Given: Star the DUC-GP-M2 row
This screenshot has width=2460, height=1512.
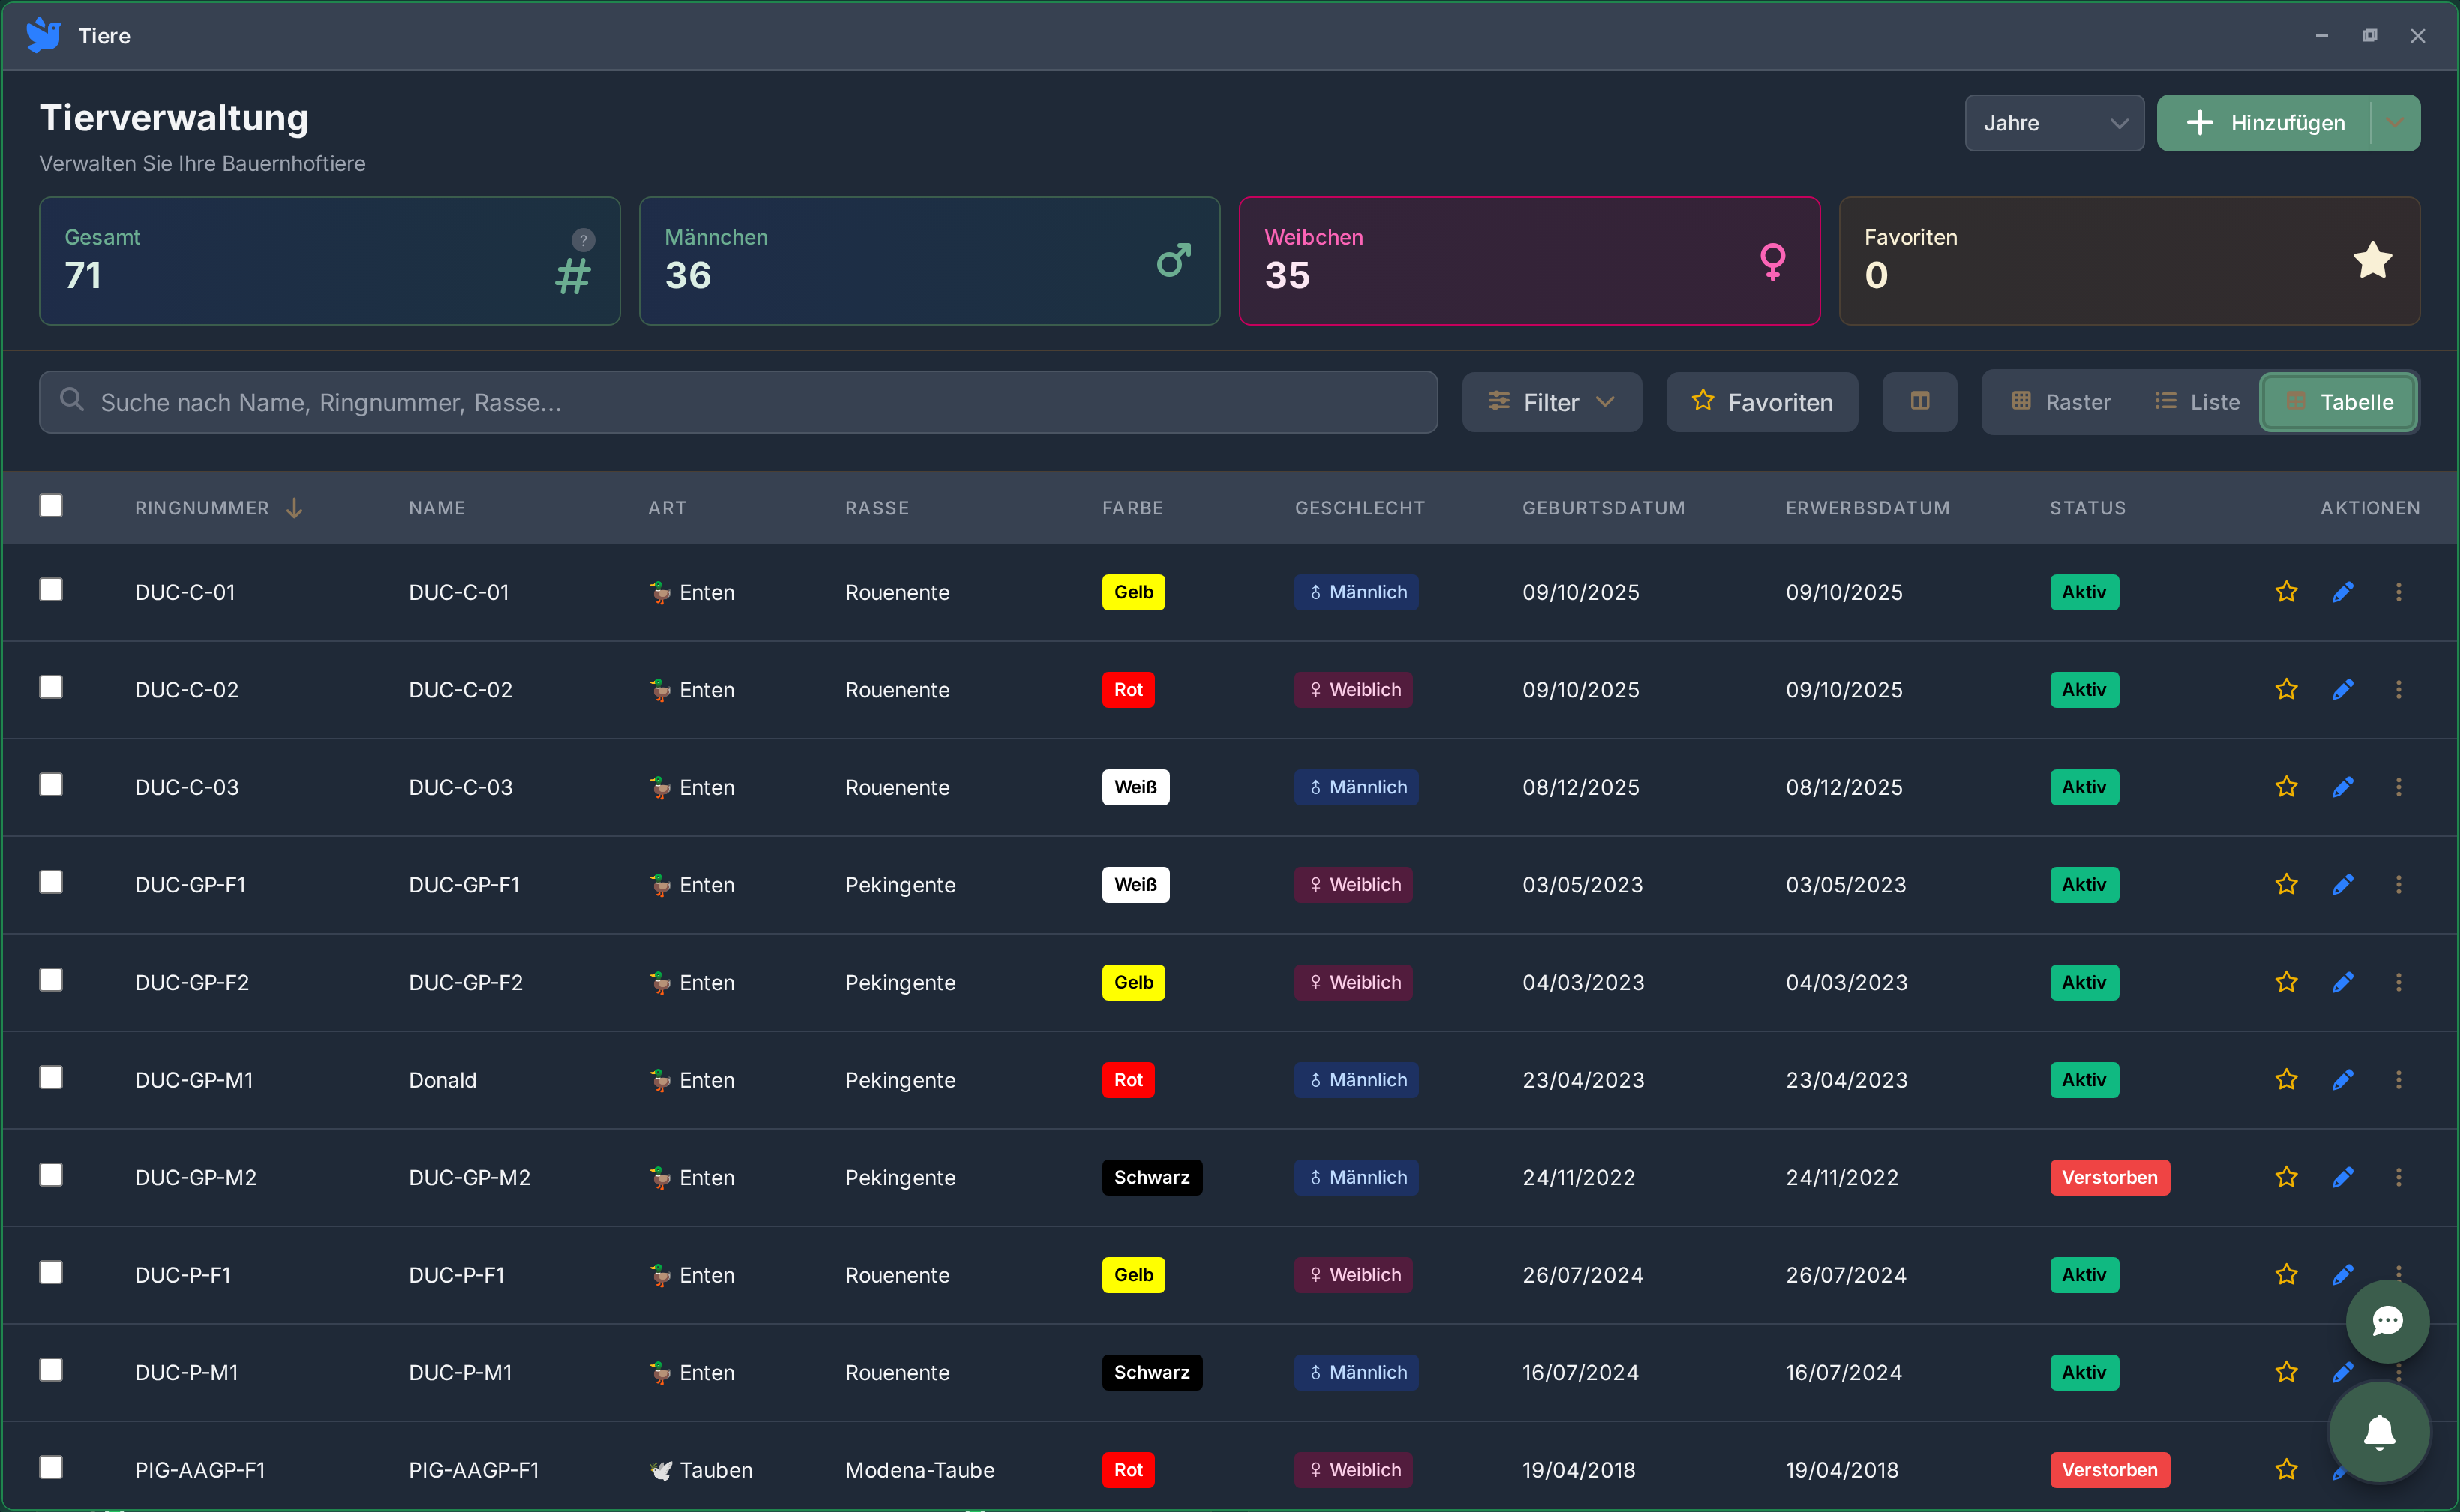Looking at the screenshot, I should [2286, 1177].
